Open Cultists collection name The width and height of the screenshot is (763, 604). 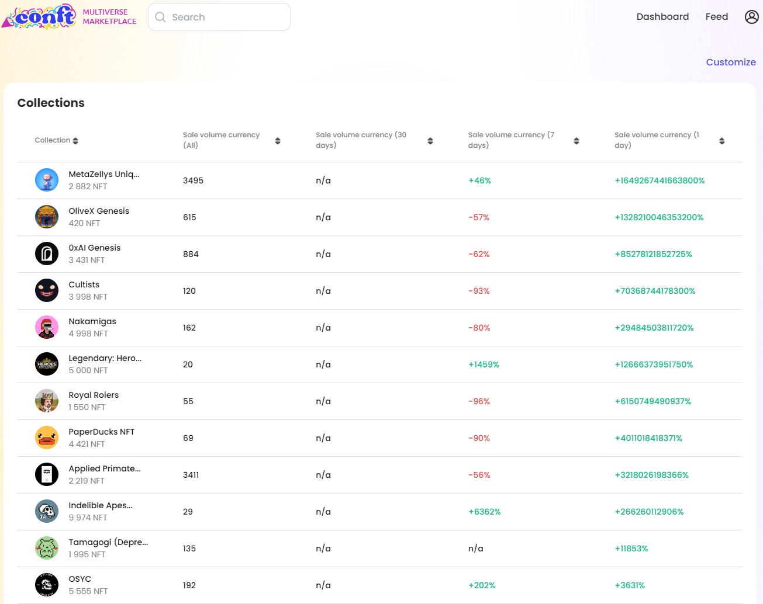tap(84, 284)
